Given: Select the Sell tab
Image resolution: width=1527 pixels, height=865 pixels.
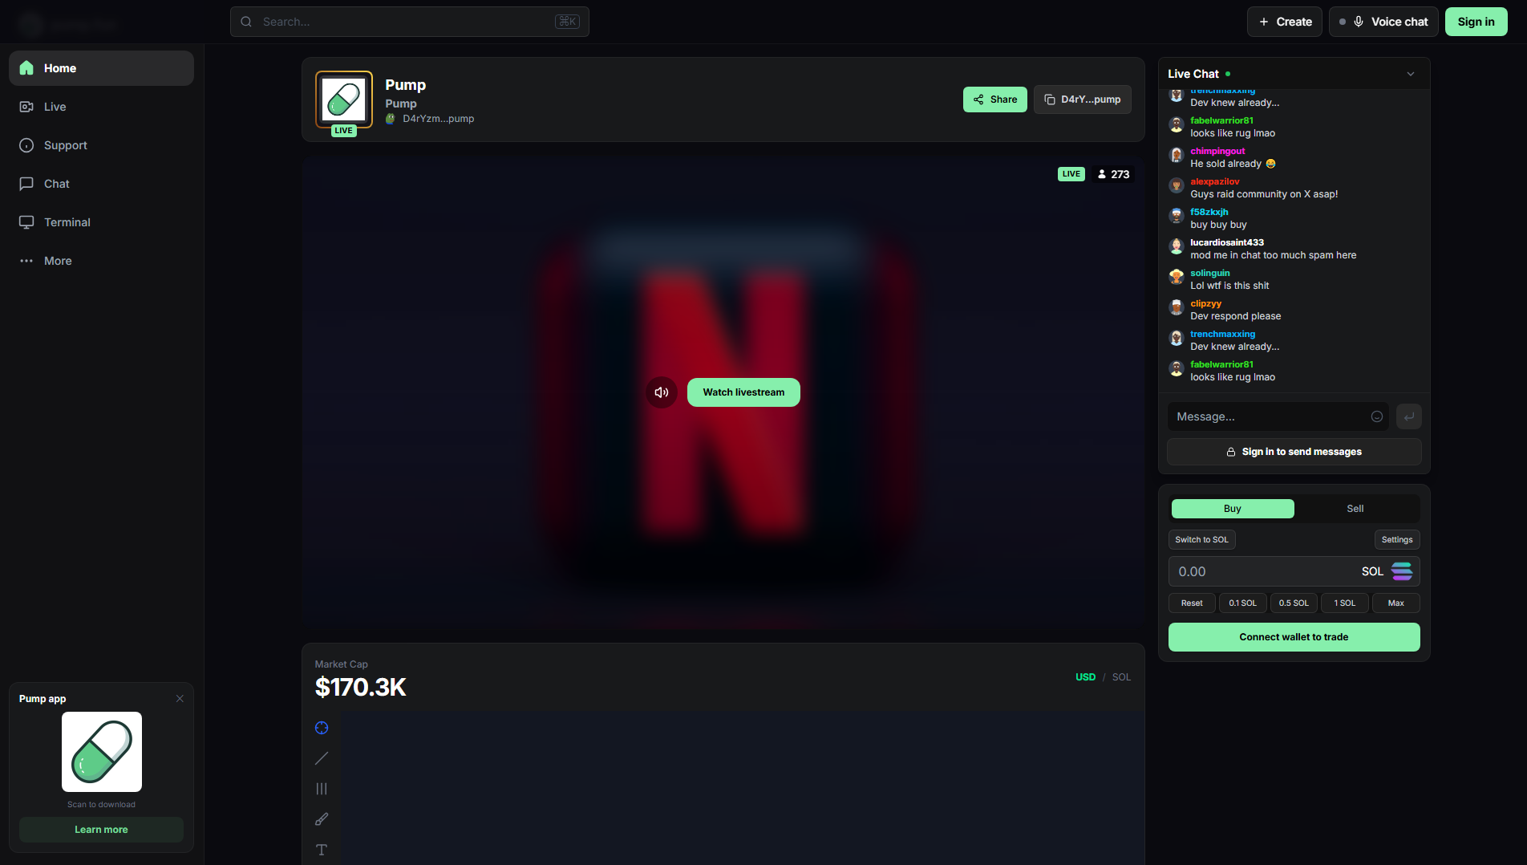Looking at the screenshot, I should click(x=1355, y=509).
